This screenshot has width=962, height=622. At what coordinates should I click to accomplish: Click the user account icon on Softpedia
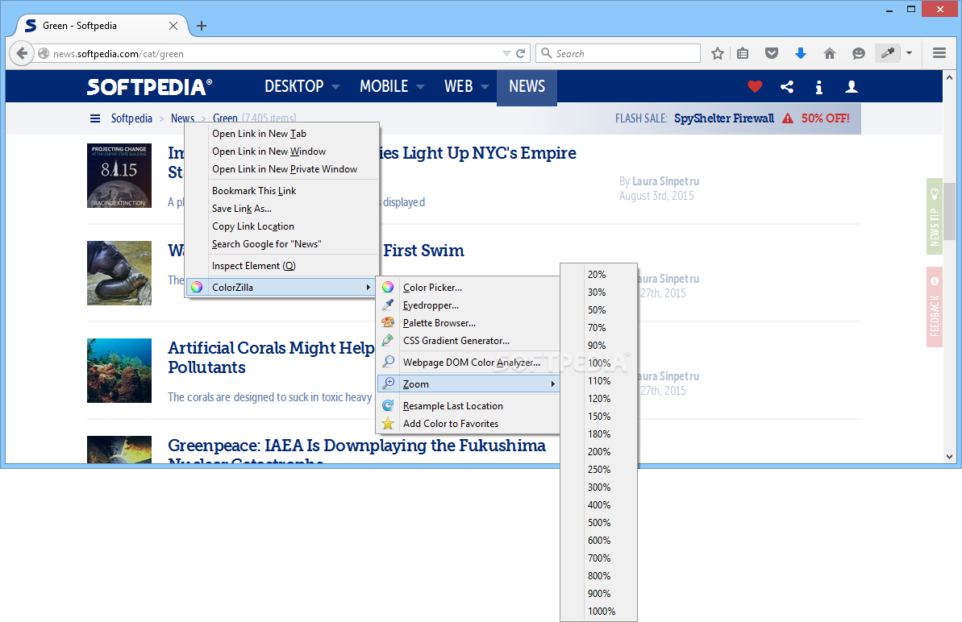[852, 86]
